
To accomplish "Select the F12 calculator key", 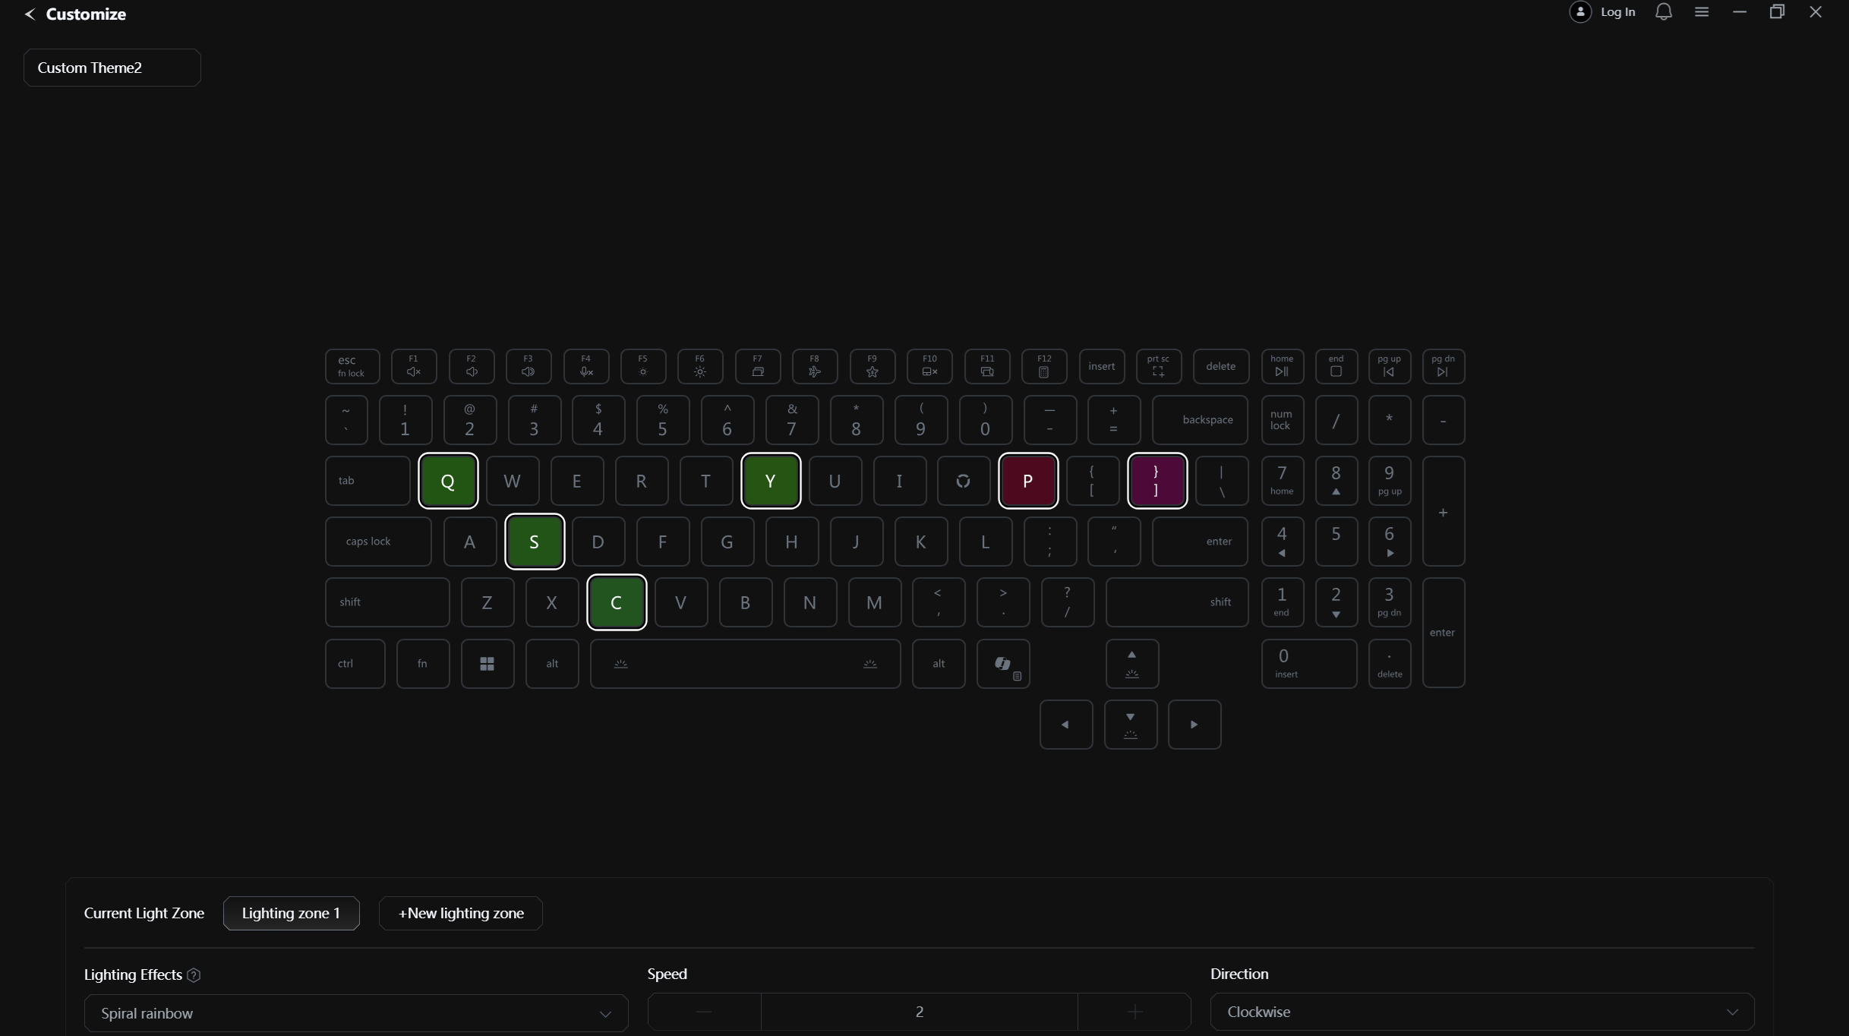I will (1043, 366).
